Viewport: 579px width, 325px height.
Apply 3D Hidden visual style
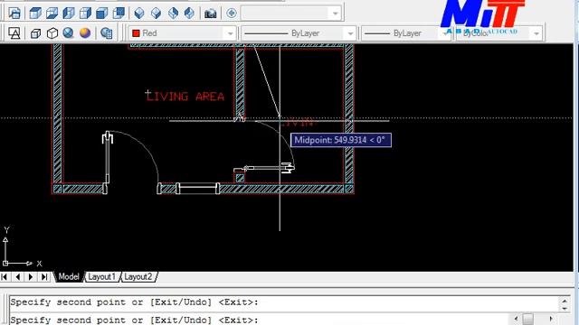52,33
